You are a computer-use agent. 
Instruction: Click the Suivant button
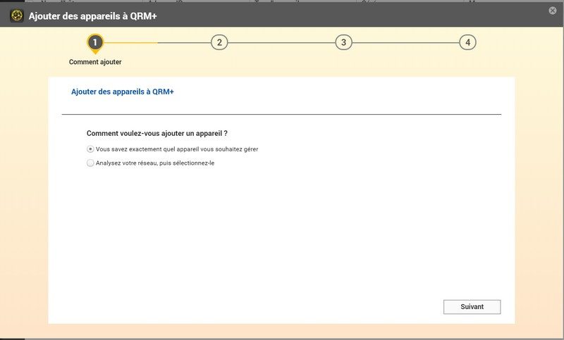coord(472,307)
